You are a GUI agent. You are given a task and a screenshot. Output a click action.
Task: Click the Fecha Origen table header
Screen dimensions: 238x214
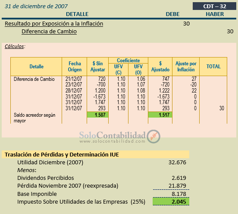[75, 67]
